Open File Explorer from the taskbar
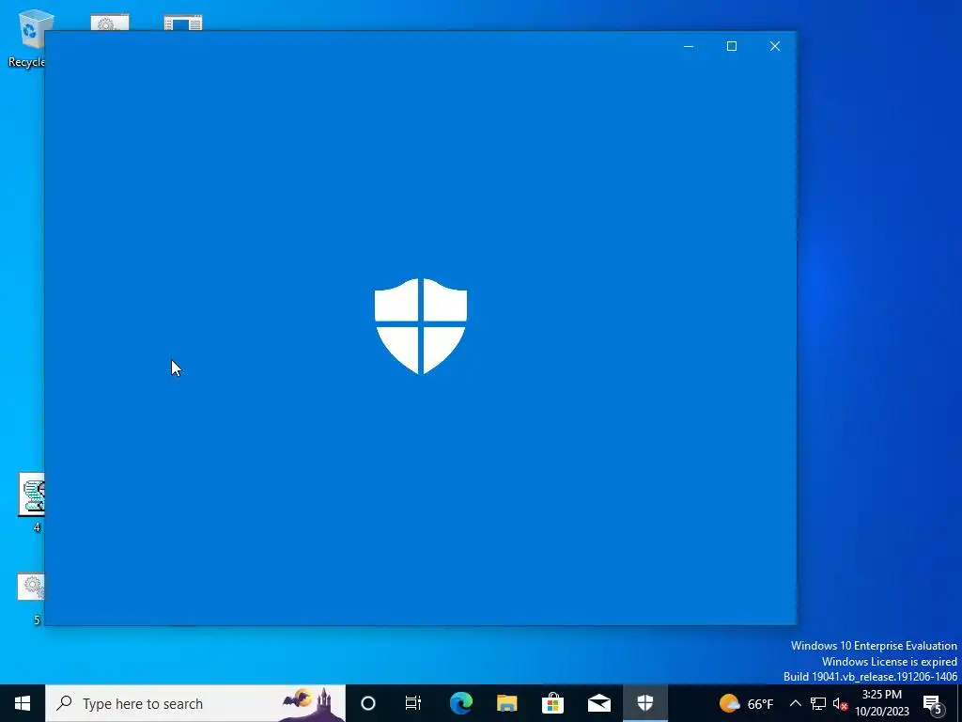The height and width of the screenshot is (722, 962). pyautogui.click(x=506, y=703)
